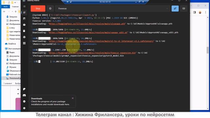Click the signal icon on remote desktop bar
This screenshot has height=118, width=210.
71,2
